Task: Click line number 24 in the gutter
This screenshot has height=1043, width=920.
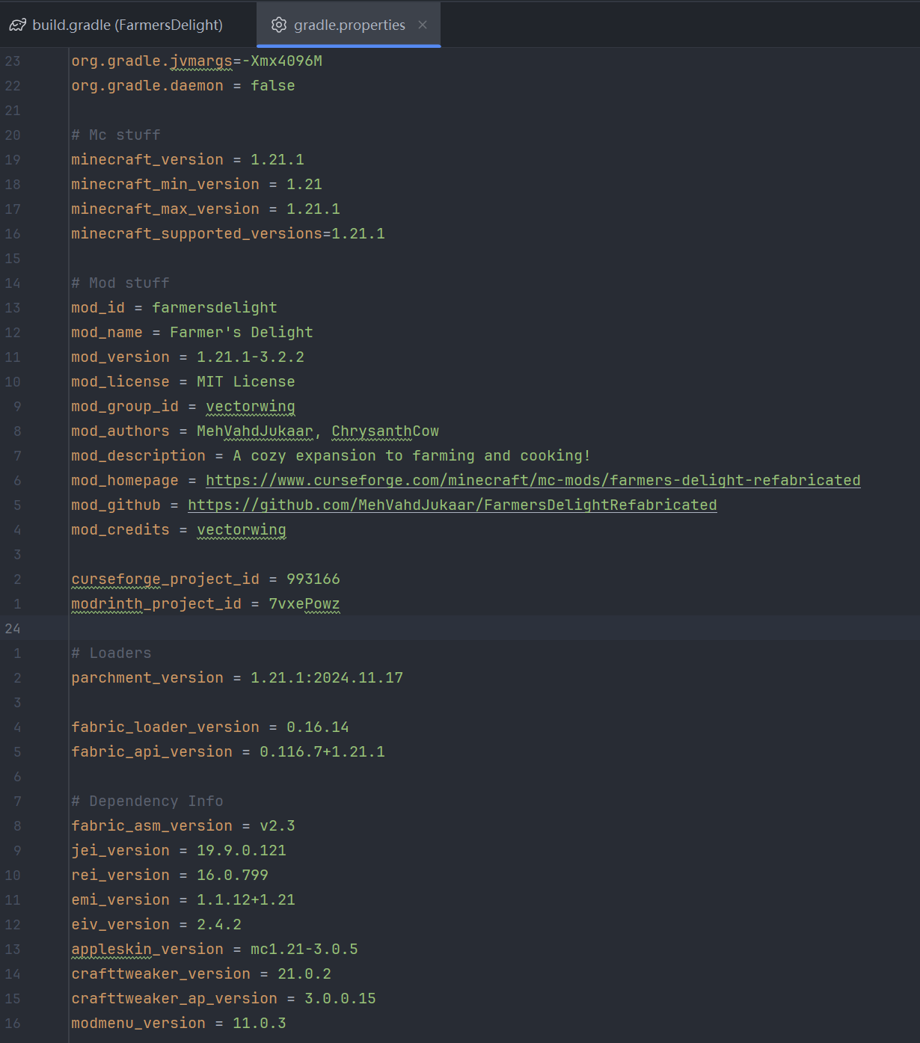Action: [13, 629]
